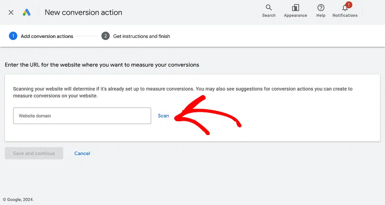Click the New conversion action page title
Screen dimensions: 385x205
(x=83, y=12)
